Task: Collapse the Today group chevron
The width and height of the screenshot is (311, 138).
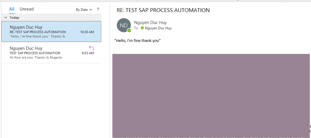Action: [x=5, y=18]
